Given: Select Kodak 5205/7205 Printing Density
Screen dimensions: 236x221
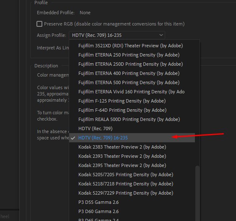Looking at the screenshot, I should [x=132, y=175].
